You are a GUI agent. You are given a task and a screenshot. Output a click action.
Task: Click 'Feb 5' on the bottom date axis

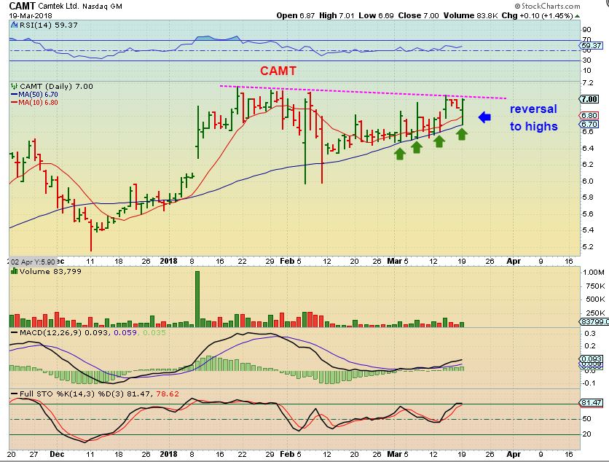[291, 454]
